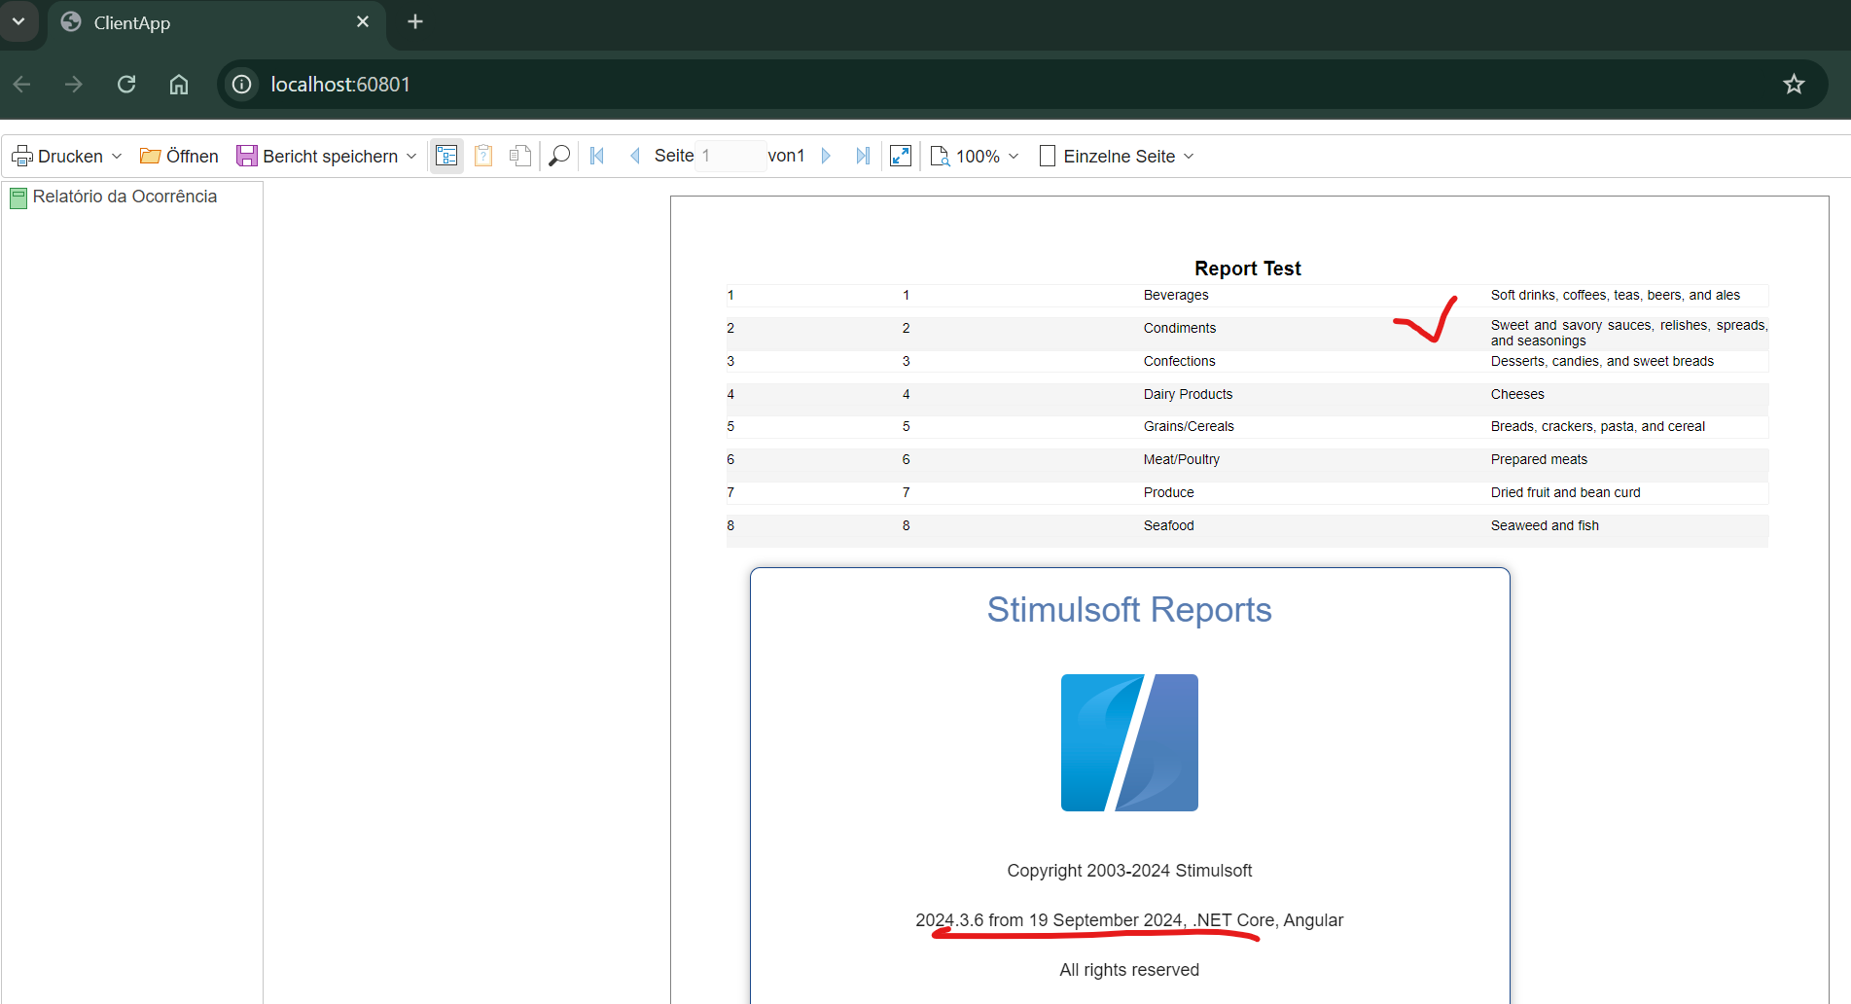Click the Beverages cell

click(x=1176, y=295)
